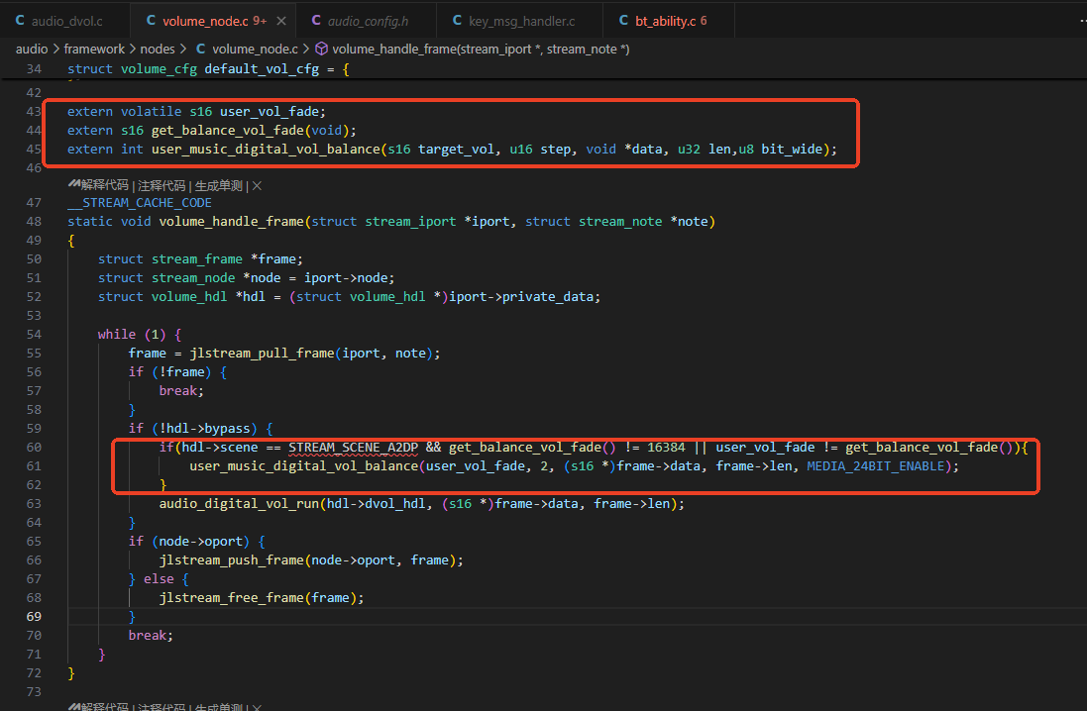
Task: Click jlstream_push_frame on line 66
Action: pyautogui.click(x=232, y=559)
